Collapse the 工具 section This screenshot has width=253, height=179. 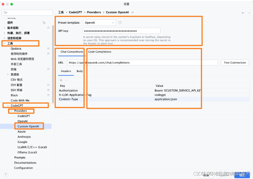(4, 43)
